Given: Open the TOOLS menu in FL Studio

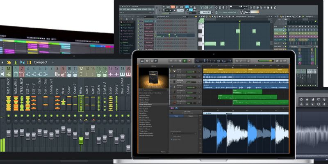Looking at the screenshot, I should click(x=150, y=9).
